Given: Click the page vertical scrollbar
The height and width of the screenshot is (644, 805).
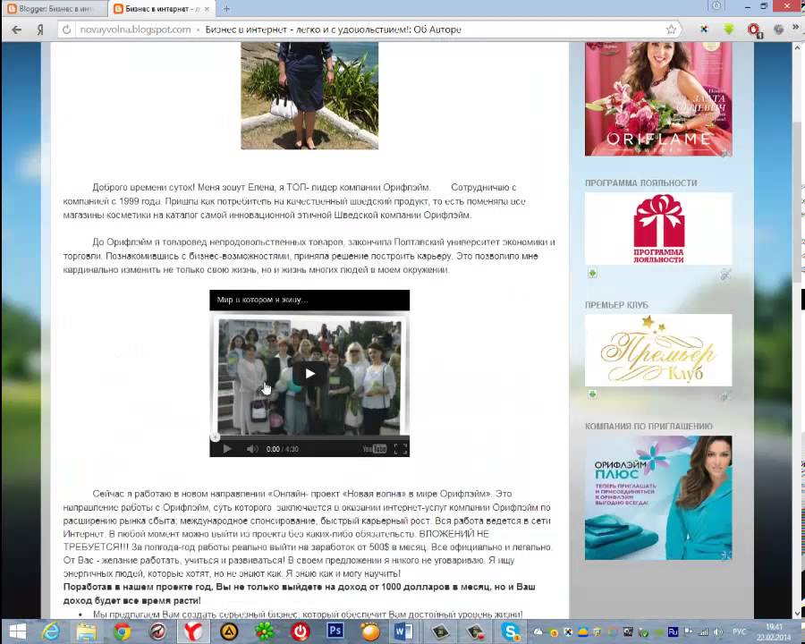Looking at the screenshot, I should [x=797, y=200].
